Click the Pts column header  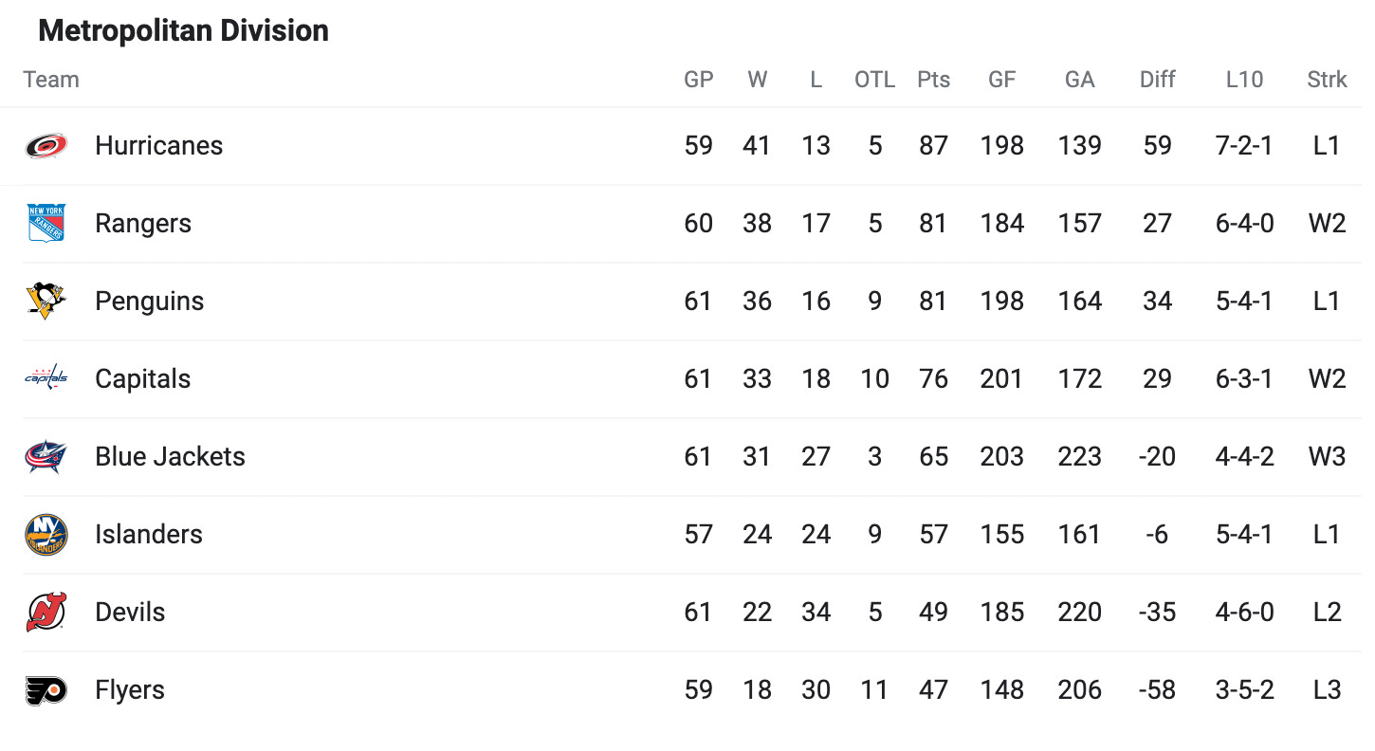(934, 80)
